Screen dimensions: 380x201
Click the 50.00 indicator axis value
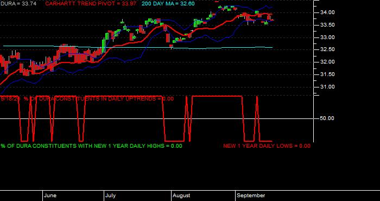[x=327, y=118]
